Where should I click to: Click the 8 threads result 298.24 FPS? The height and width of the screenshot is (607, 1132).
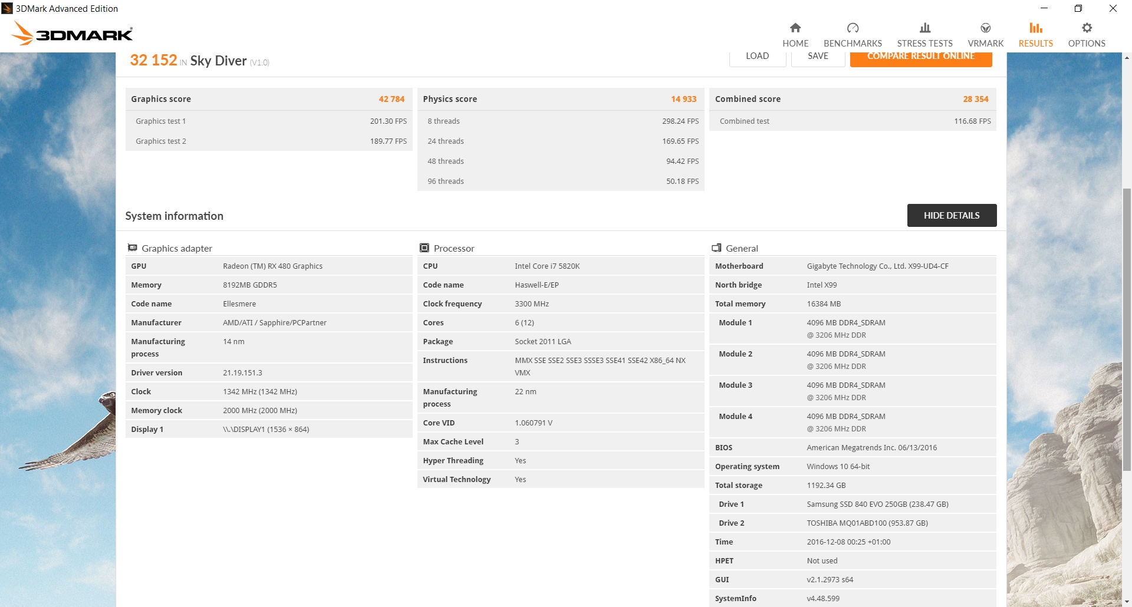[x=680, y=121]
